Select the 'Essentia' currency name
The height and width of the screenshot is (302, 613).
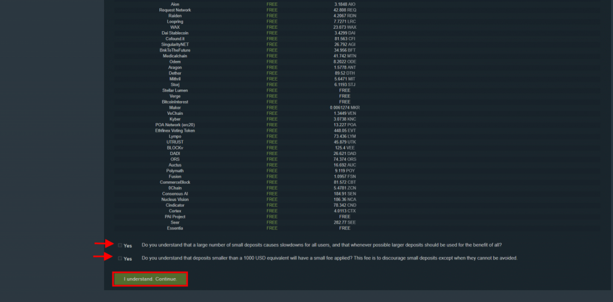175,228
